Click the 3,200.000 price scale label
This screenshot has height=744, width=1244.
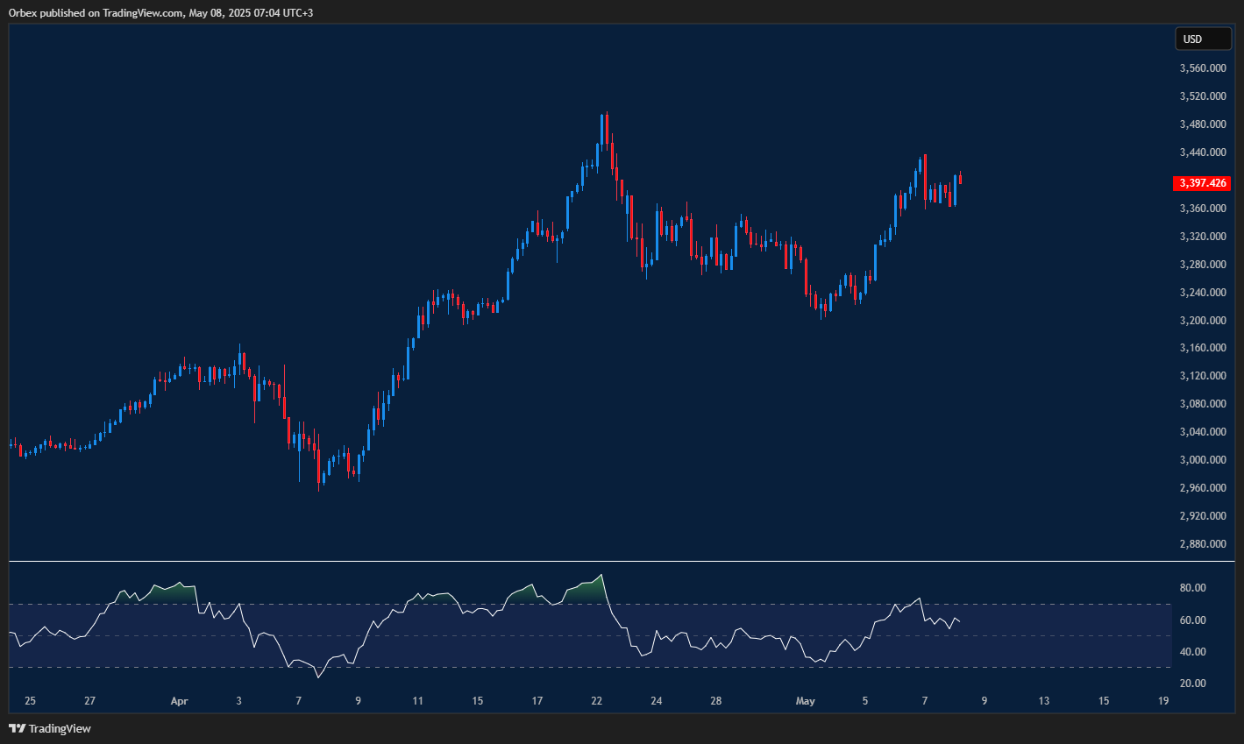point(1202,321)
